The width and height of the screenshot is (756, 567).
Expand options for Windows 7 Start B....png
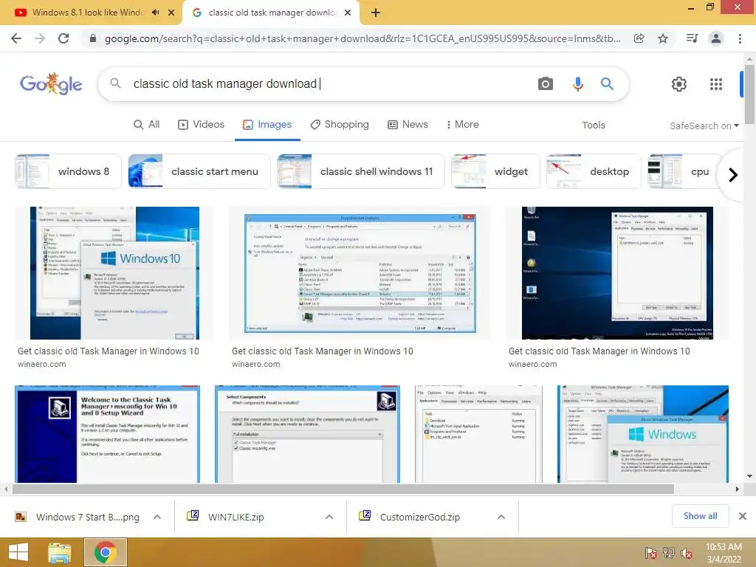[157, 517]
